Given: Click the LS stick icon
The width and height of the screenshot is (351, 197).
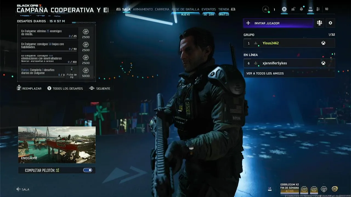Looking at the screenshot, I should [270, 189].
